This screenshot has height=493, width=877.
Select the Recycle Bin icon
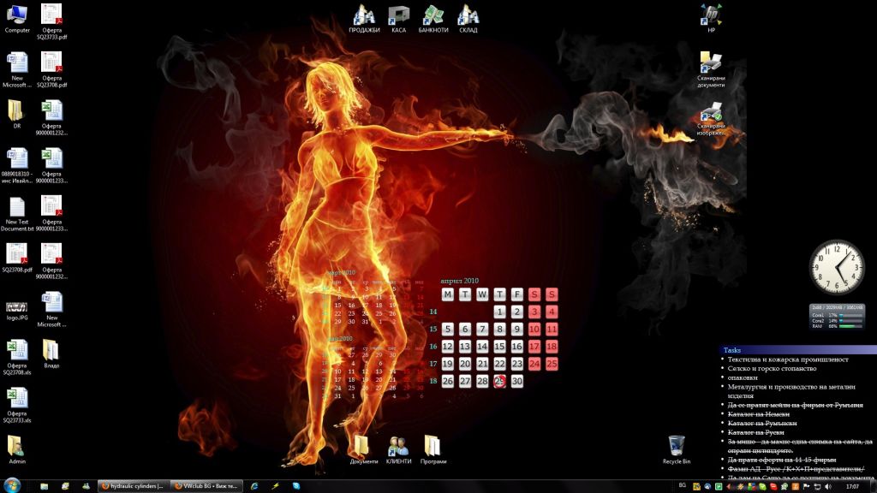pyautogui.click(x=676, y=446)
